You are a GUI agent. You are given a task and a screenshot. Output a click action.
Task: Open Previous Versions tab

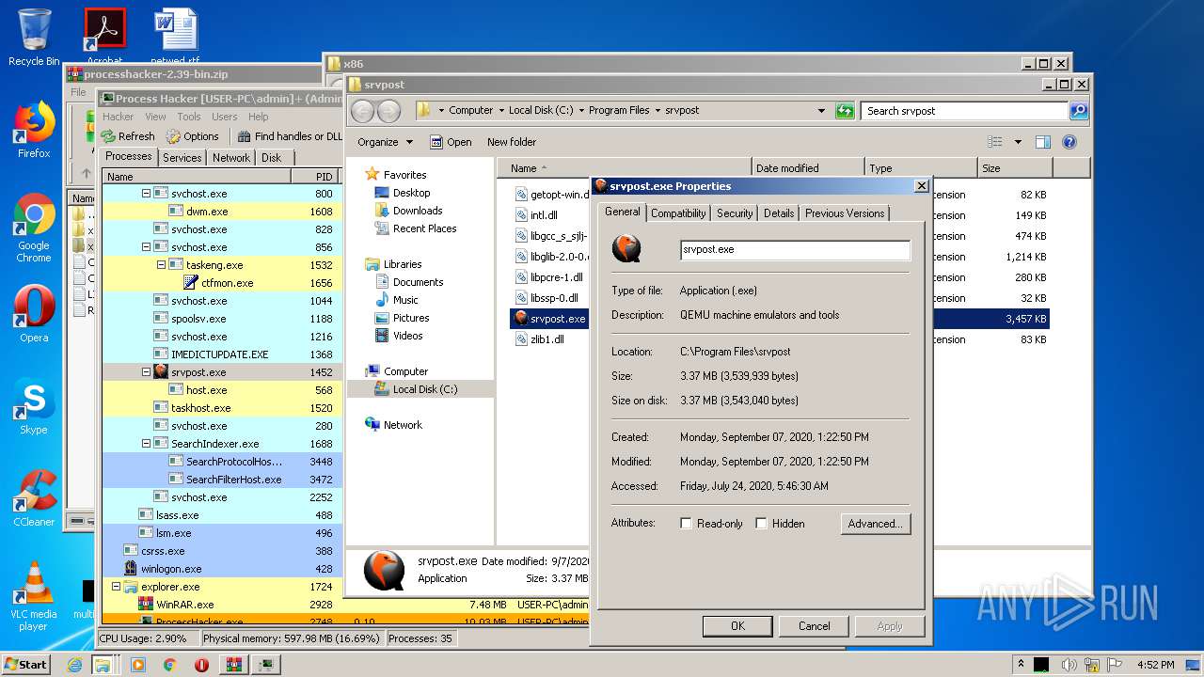845,213
